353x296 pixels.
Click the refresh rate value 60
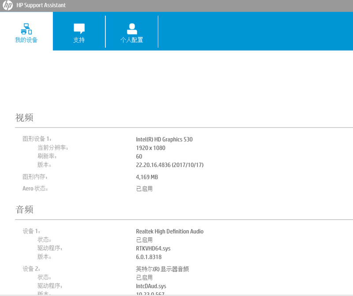[139, 156]
